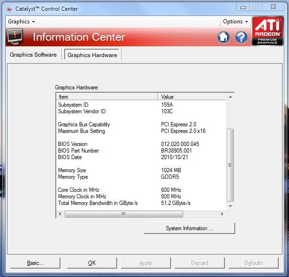The width and height of the screenshot is (289, 277).
Task: Click the list scroll left arrow
Action: coord(60,214)
